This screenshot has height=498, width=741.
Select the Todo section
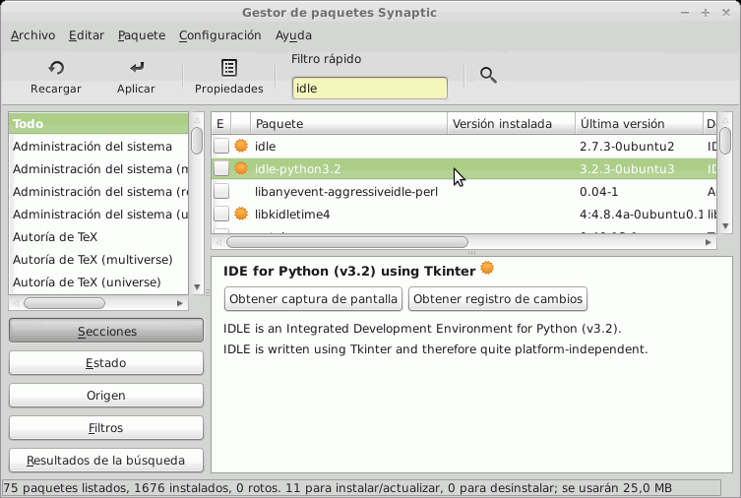pos(98,123)
